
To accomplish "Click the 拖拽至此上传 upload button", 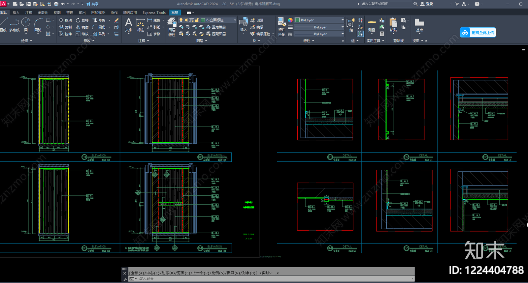I will click(x=478, y=33).
